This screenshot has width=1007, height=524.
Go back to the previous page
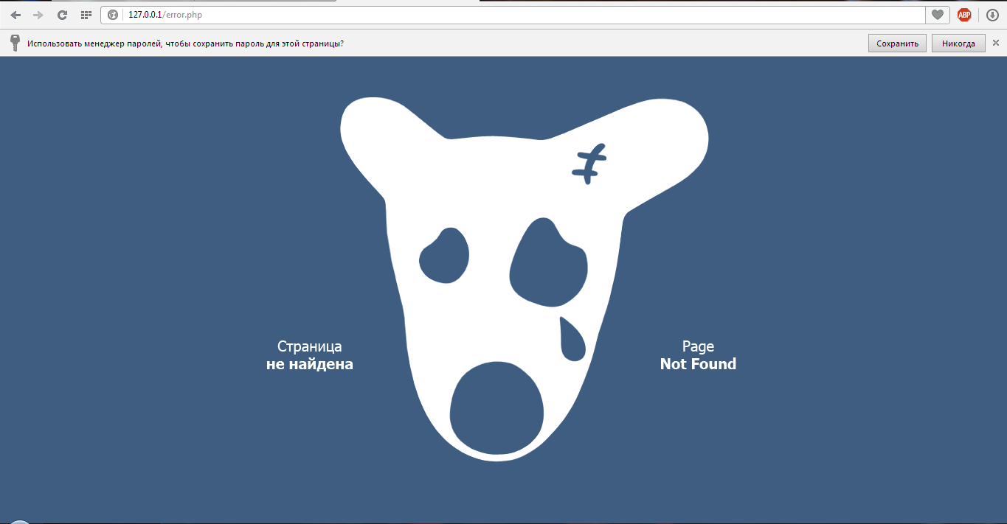pos(15,15)
